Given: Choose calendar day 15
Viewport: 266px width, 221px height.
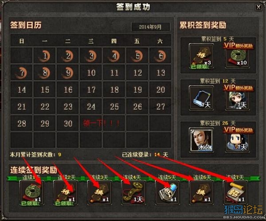Looking at the screenshot, I should (x=45, y=89).
